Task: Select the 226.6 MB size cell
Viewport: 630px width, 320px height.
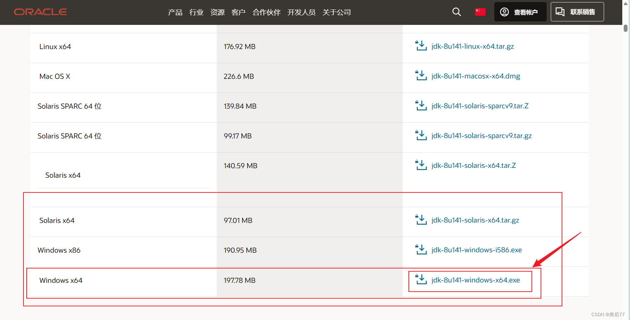Action: (310, 78)
